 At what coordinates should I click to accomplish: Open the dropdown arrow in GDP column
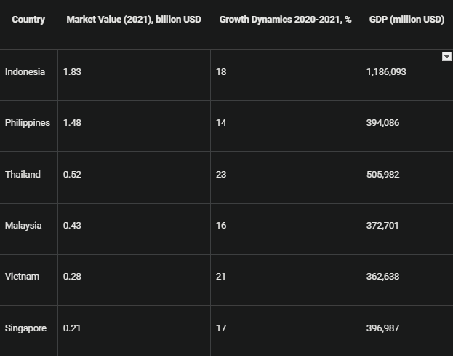click(446, 57)
